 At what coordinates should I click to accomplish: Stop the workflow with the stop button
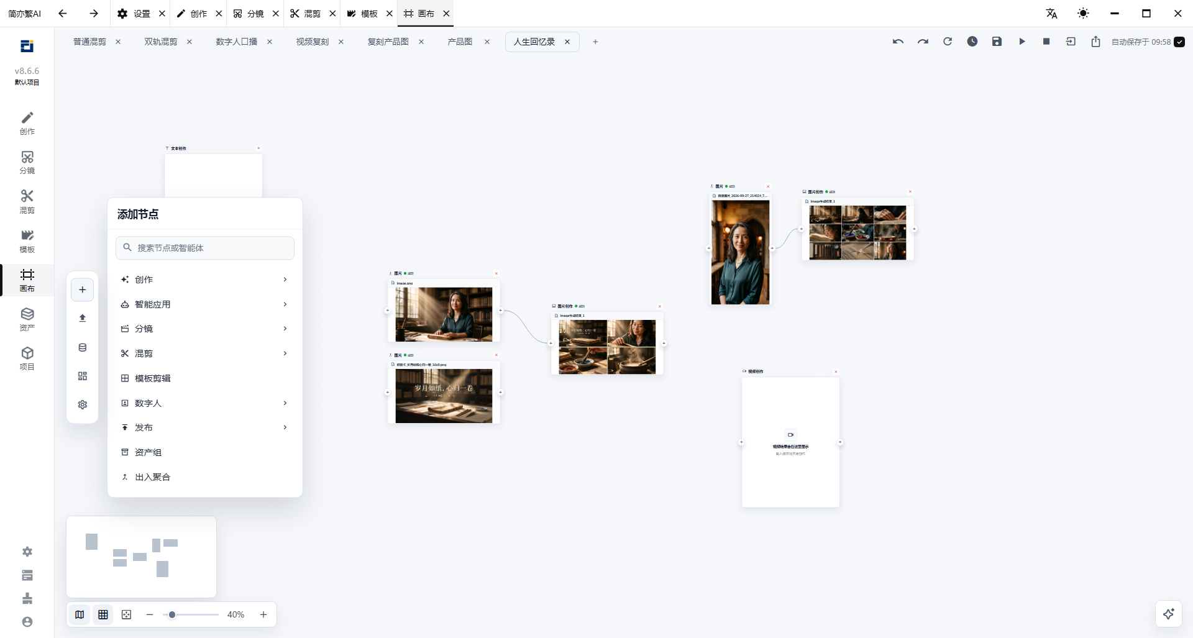1046,42
